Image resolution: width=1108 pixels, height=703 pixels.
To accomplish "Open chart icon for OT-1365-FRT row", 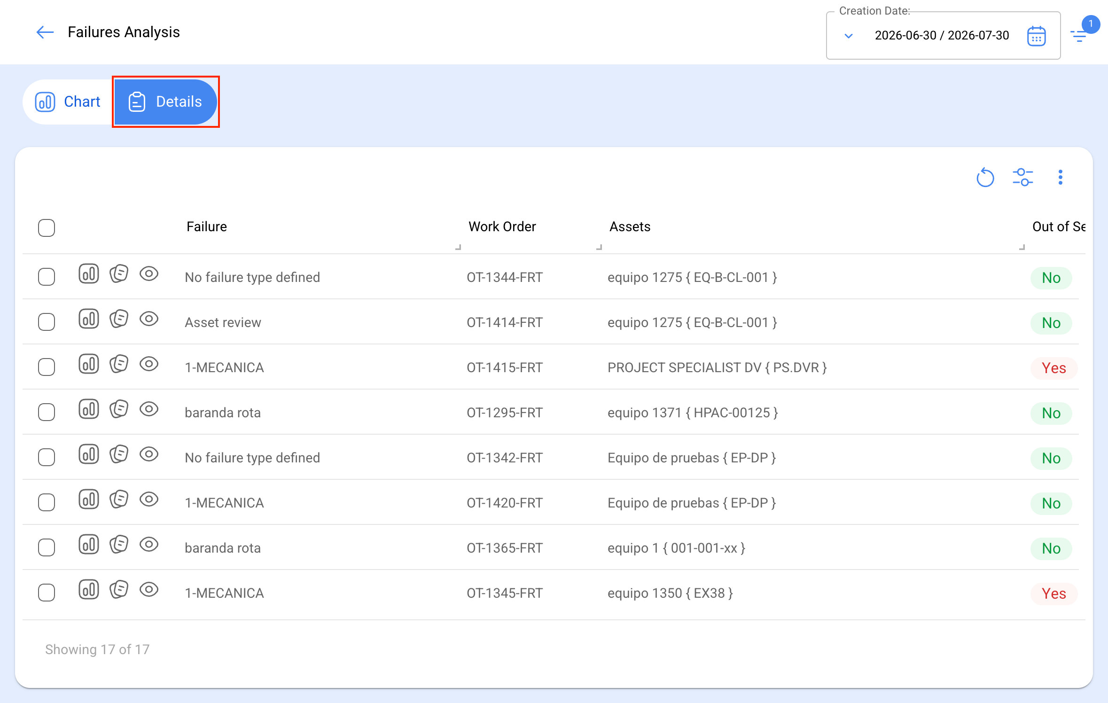I will [x=89, y=545].
